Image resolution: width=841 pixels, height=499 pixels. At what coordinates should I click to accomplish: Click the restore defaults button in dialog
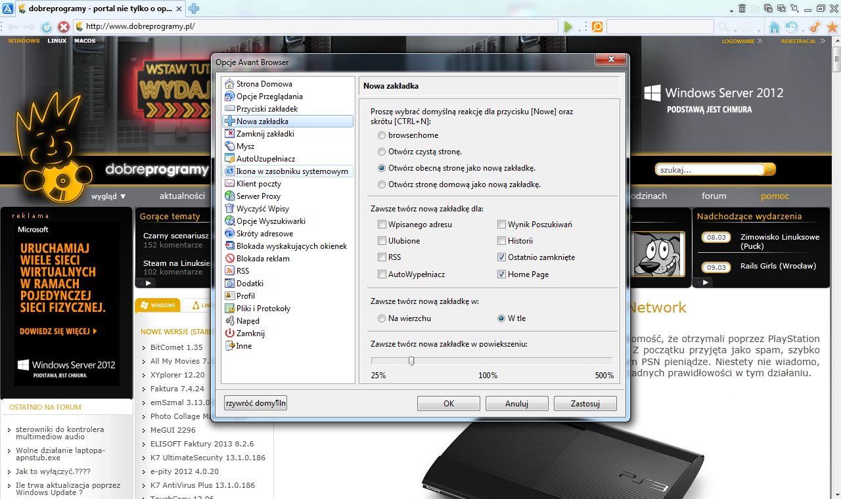coord(256,403)
